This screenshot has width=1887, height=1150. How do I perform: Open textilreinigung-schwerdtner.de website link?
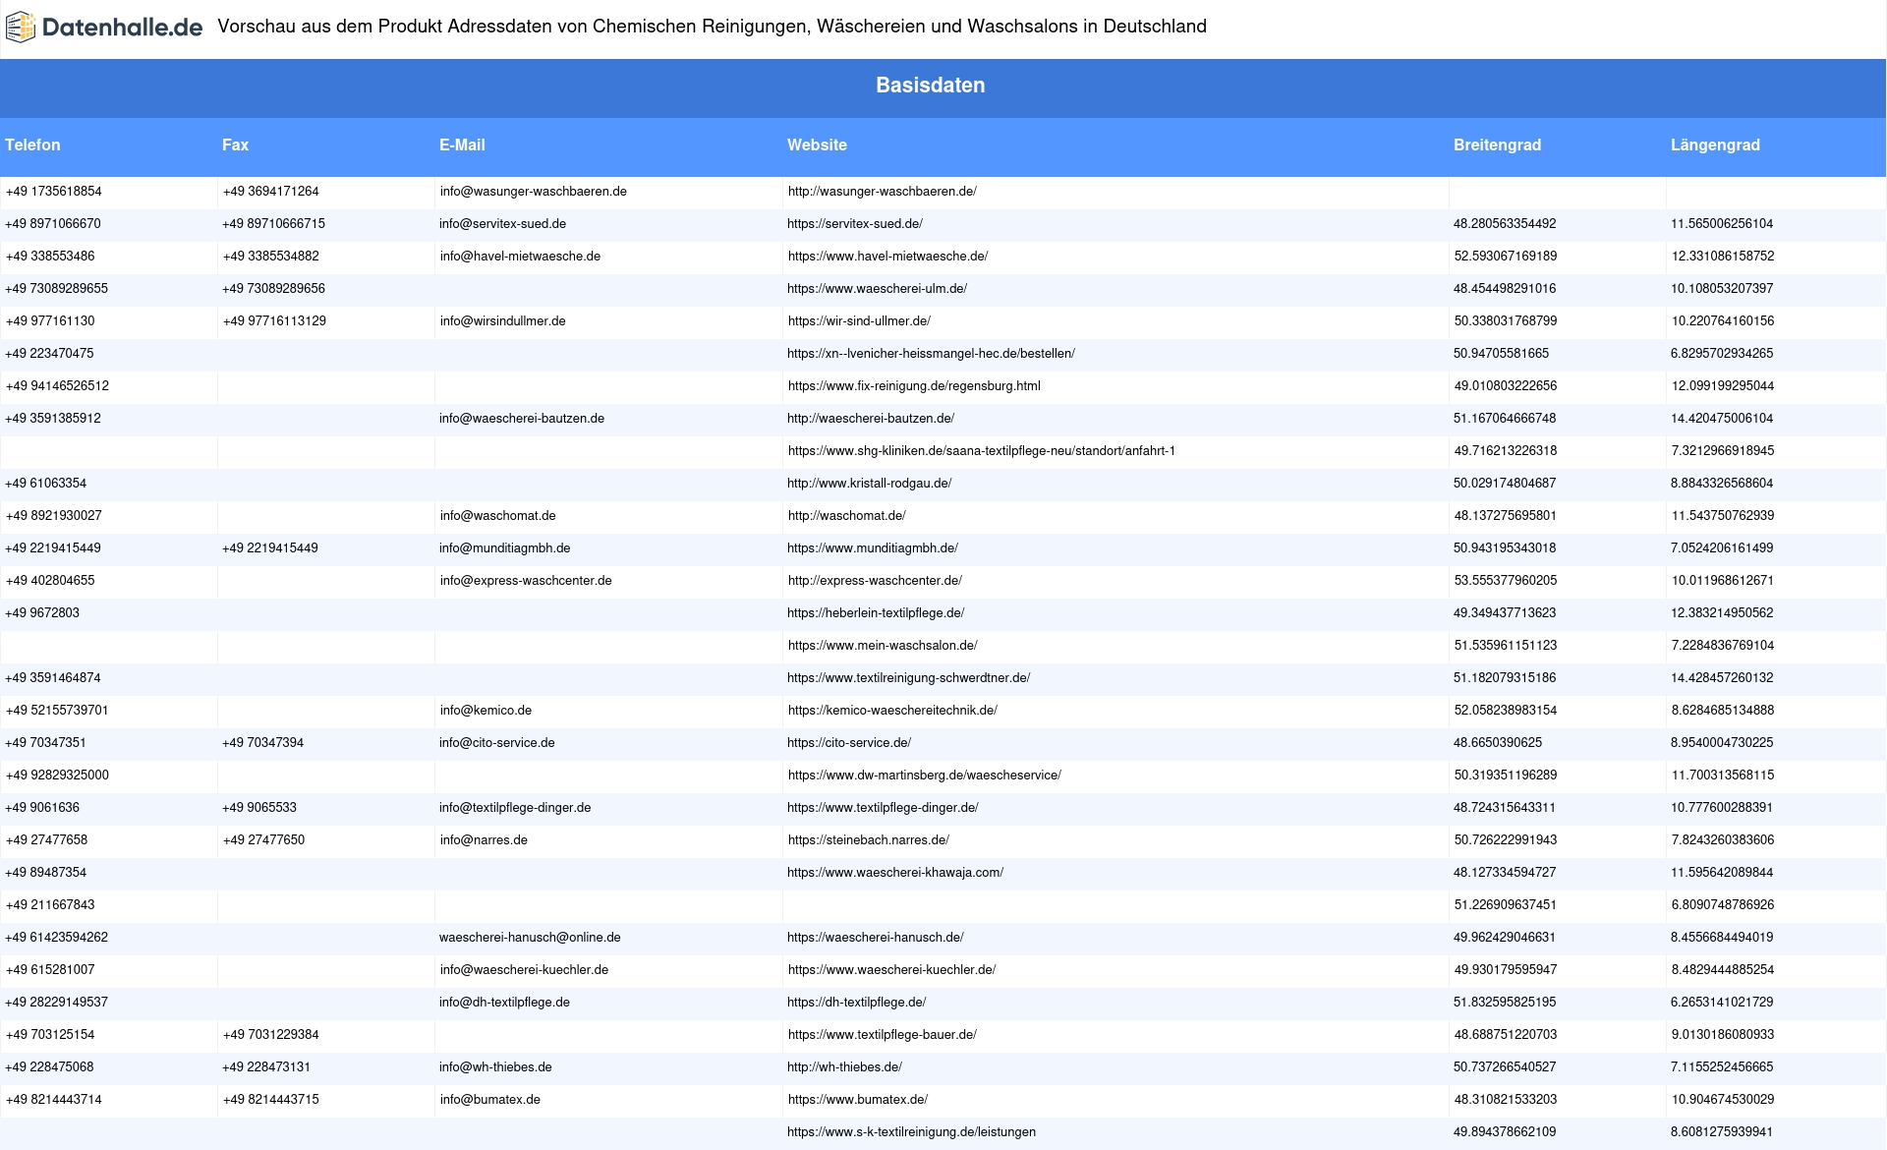tap(908, 678)
